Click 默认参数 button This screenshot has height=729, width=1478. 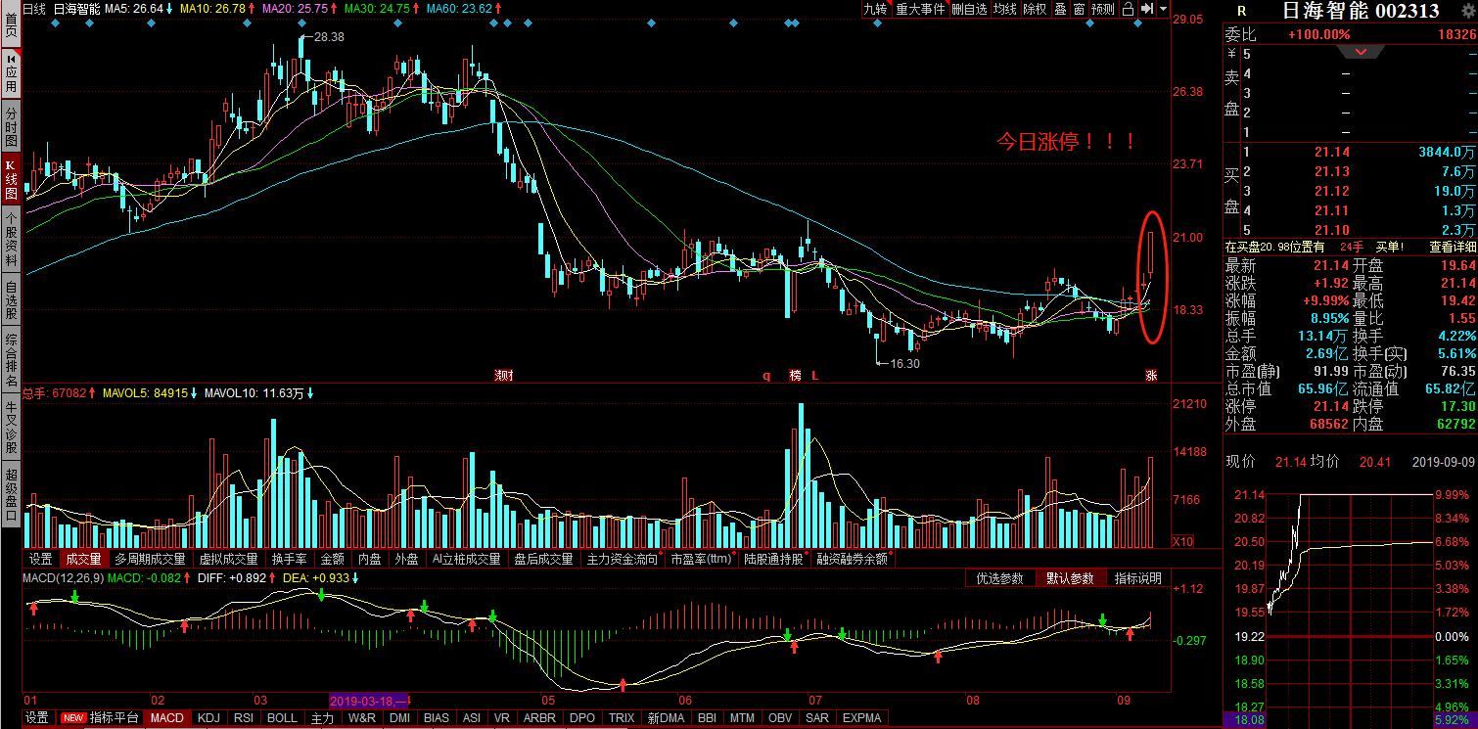[1069, 578]
